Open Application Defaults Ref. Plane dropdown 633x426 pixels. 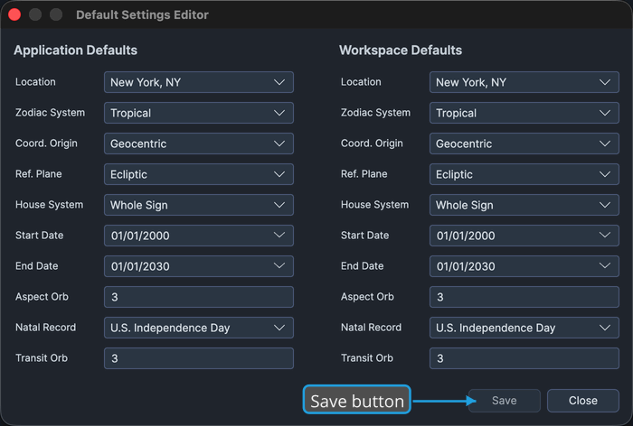pyautogui.click(x=199, y=174)
